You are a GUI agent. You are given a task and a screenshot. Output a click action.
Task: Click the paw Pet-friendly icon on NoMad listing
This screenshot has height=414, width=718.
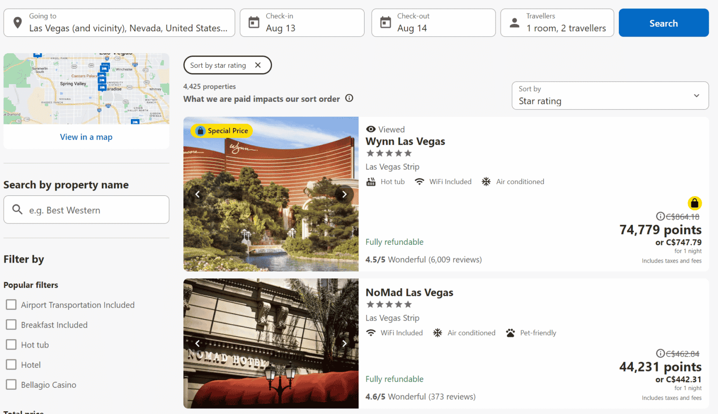tap(510, 333)
